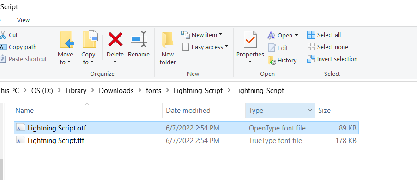Open the New item dropdown arrow
The width and height of the screenshot is (417, 180).
[x=221, y=35]
